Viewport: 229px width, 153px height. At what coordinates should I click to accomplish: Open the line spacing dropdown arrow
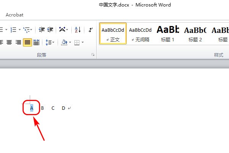tap(53, 42)
